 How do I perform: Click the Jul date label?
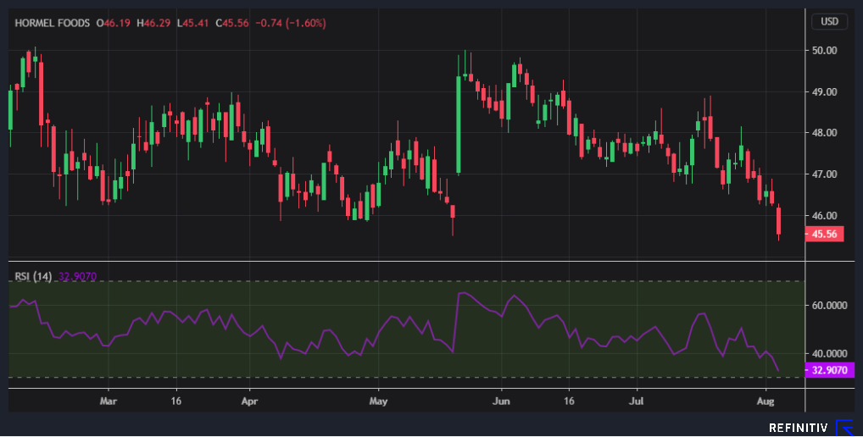[637, 401]
